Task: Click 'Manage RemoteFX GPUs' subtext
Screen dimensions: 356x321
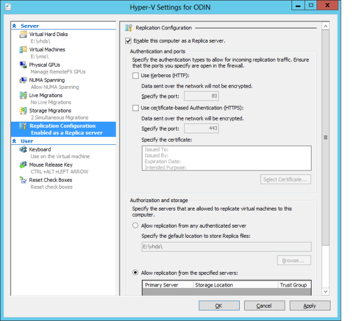Action: (58, 72)
